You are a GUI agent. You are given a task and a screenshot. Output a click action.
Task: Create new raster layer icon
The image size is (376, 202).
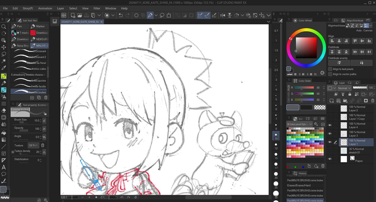[332, 101]
